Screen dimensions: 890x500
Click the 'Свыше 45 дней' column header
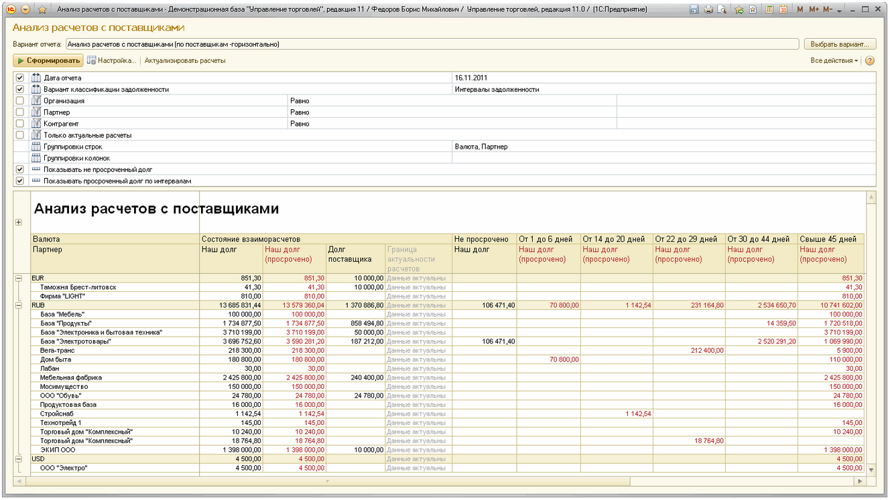point(830,239)
